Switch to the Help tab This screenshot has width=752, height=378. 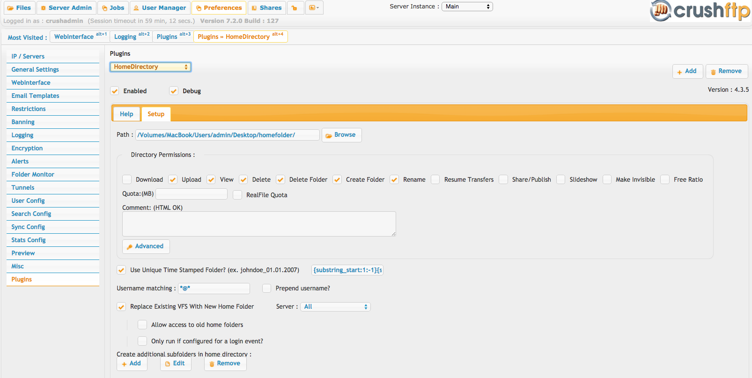[126, 114]
